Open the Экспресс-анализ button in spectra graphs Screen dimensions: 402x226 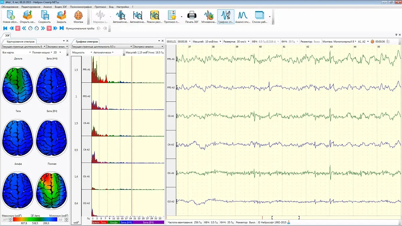pos(148,47)
